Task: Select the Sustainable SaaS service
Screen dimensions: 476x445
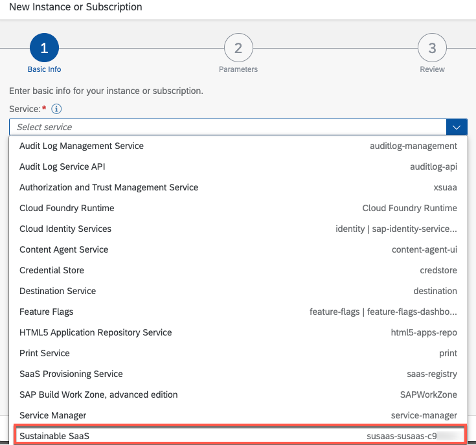Action: (x=238, y=436)
